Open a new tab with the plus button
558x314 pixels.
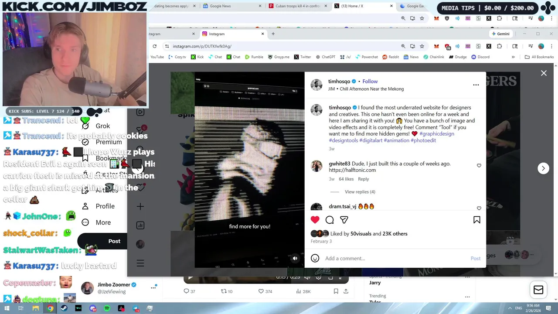(273, 34)
